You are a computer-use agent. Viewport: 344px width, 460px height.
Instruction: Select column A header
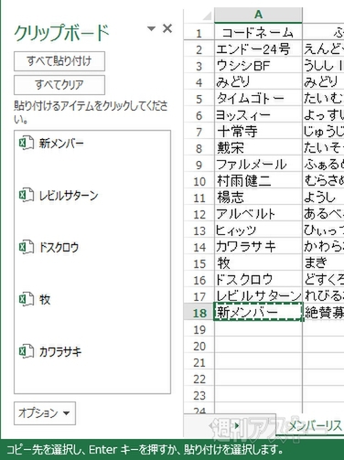(258, 15)
